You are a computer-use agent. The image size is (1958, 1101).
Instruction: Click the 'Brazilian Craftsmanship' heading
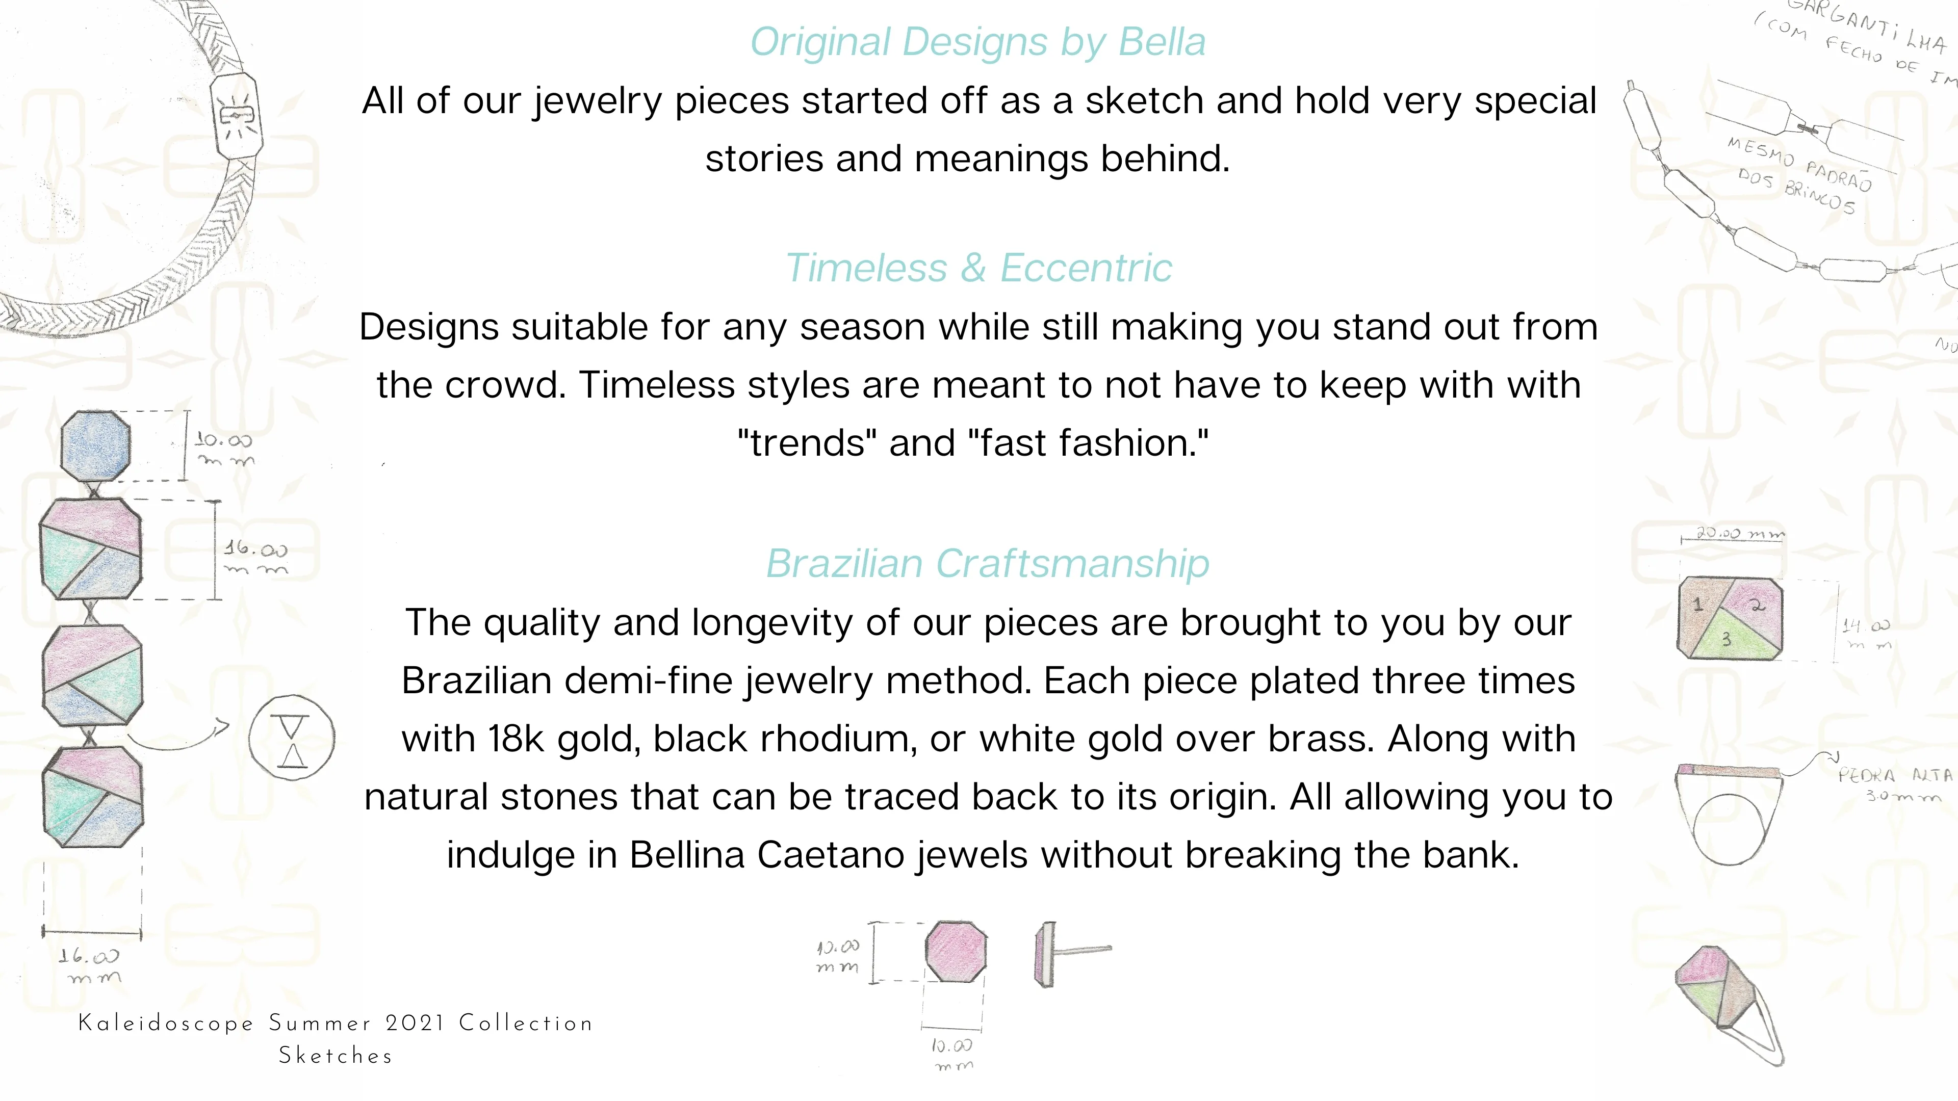click(x=987, y=564)
